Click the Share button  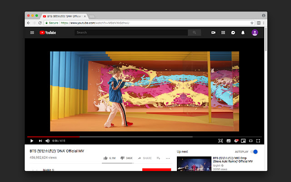[x=145, y=158]
